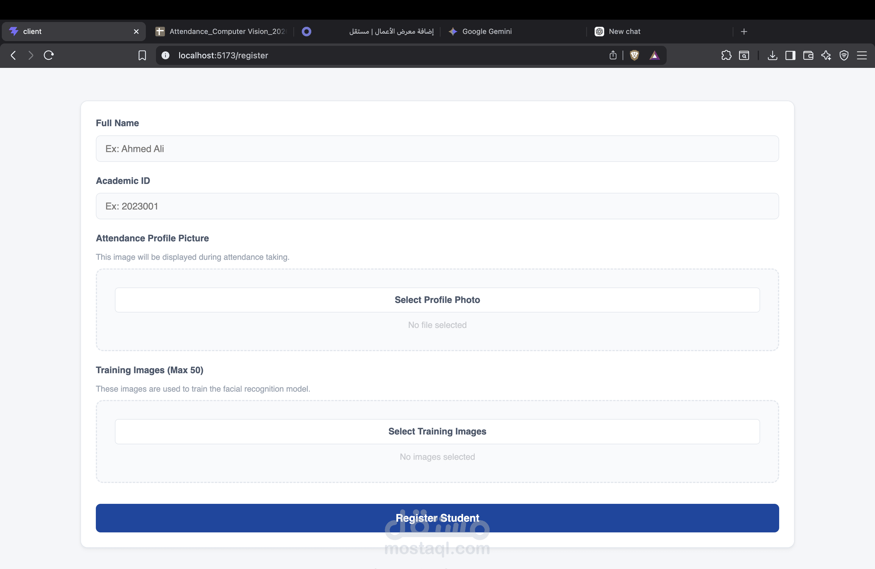Focus the Full Name input field
Image resolution: width=875 pixels, height=569 pixels.
(437, 148)
